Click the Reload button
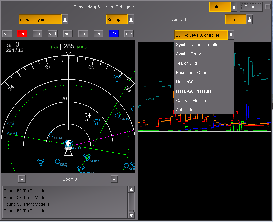This screenshot has height=222, width=273. [251, 7]
